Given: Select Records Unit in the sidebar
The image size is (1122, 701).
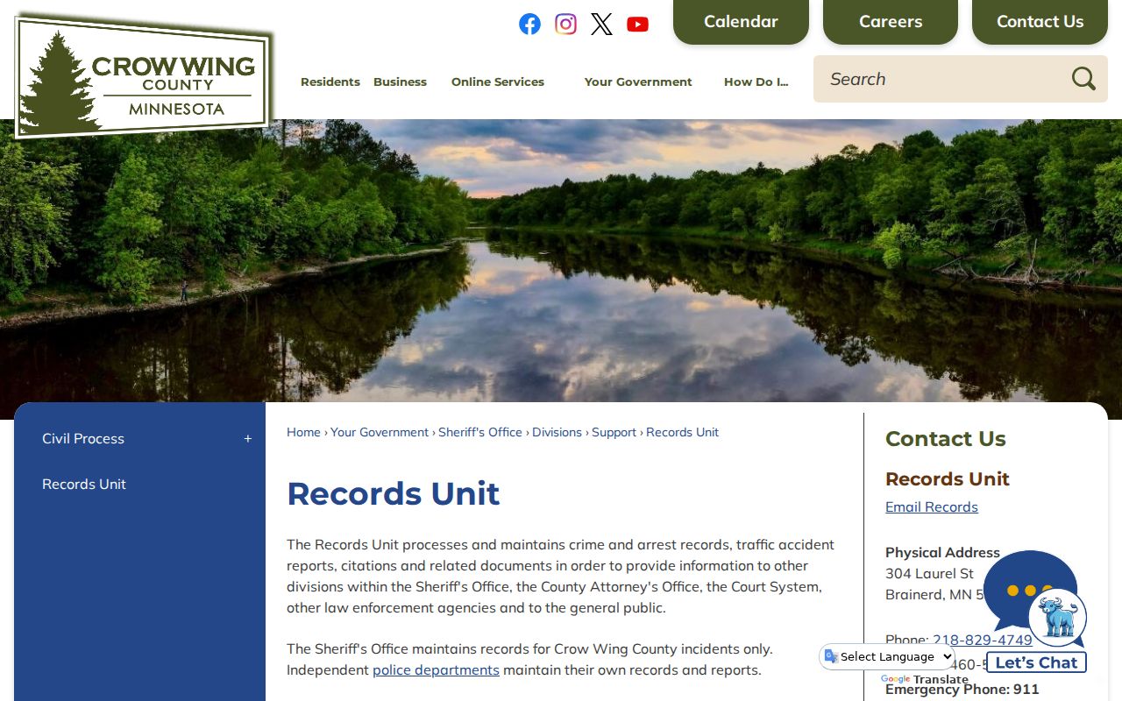Looking at the screenshot, I should pos(84,485).
